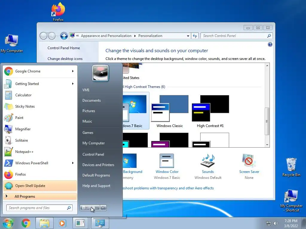Click the volume speaker tray icon
Screen dimensions: 306x229
[x=276, y=223]
